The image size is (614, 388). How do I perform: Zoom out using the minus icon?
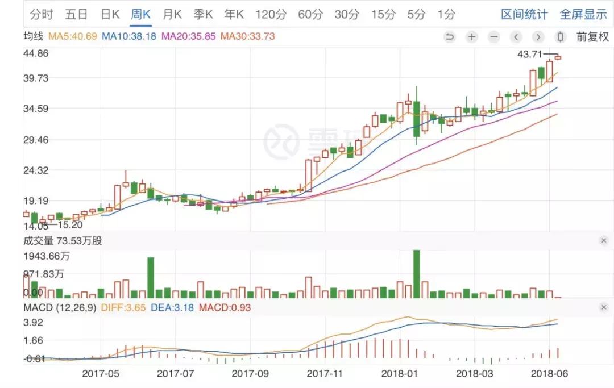(x=494, y=36)
